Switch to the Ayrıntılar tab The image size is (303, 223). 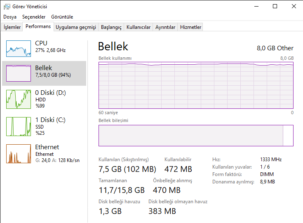(x=165, y=27)
